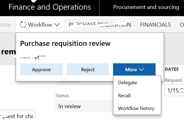Image resolution: width=184 pixels, height=123 pixels.
Task: Go to Finance and Operations home
Action: tap(50, 7)
